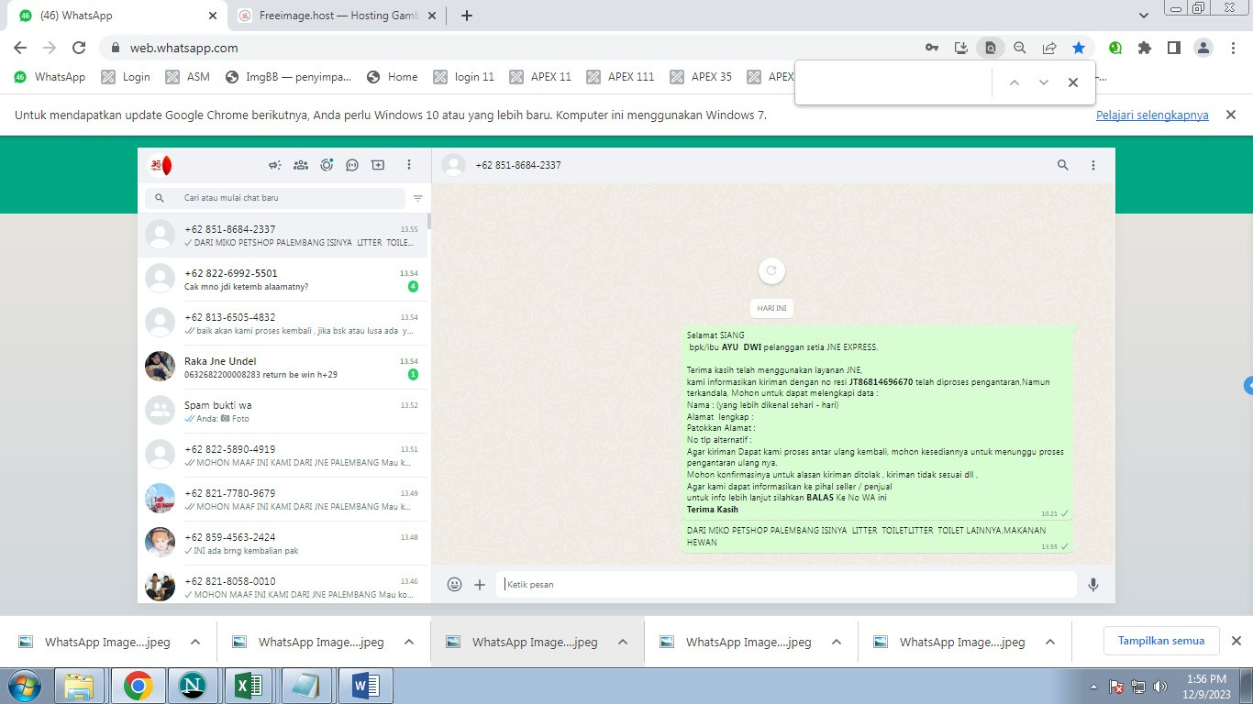
Task: Open the 'Spam bukti wa' group chat
Action: click(x=283, y=412)
